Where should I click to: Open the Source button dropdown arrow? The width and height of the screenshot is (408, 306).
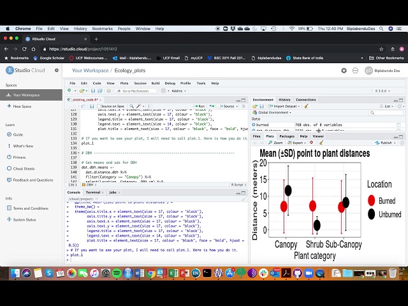pos(237,106)
